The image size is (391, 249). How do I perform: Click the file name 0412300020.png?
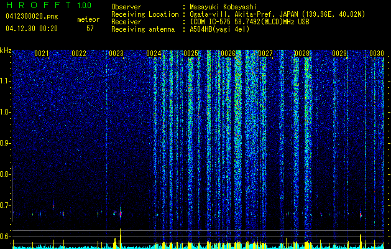click(32, 17)
